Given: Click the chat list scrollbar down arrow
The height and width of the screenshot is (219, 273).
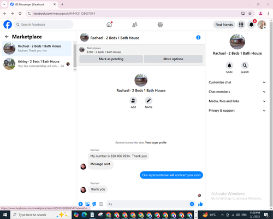Looking at the screenshot, I should tap(75, 70).
